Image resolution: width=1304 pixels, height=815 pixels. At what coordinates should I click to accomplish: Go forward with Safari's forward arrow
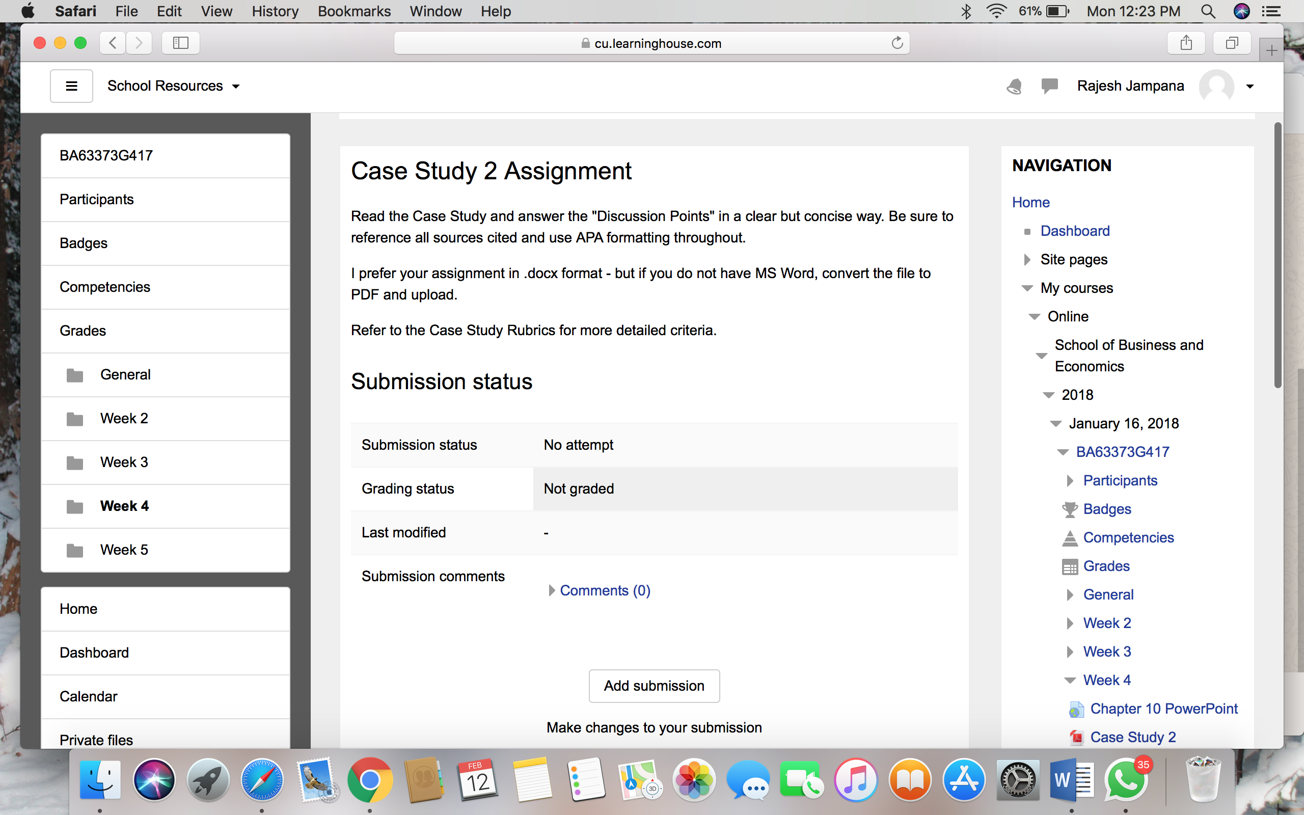139,43
